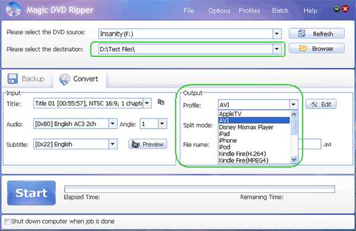The height and width of the screenshot is (231, 356).
Task: Select Disney Mixmax Player profile
Action: (254, 127)
